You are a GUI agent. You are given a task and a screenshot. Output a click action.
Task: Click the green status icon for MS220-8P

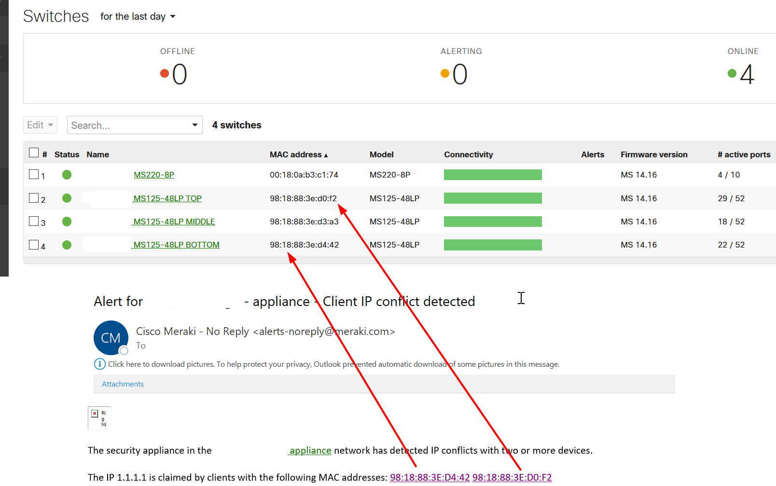click(67, 175)
